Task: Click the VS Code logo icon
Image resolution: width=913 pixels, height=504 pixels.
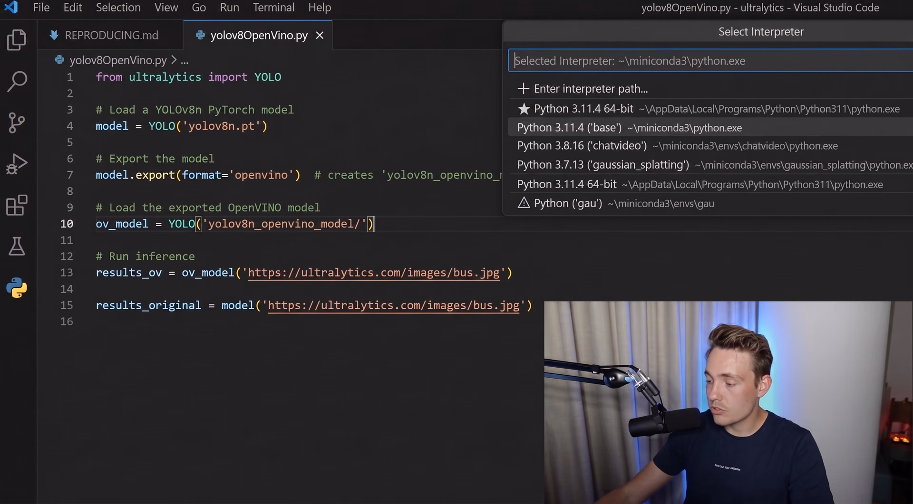Action: click(10, 7)
